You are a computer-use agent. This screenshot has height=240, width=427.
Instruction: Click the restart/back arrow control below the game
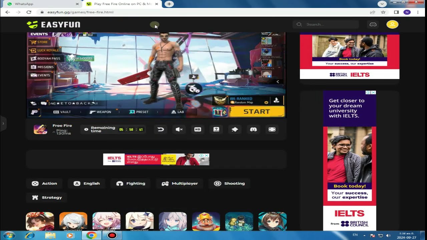pos(160,129)
